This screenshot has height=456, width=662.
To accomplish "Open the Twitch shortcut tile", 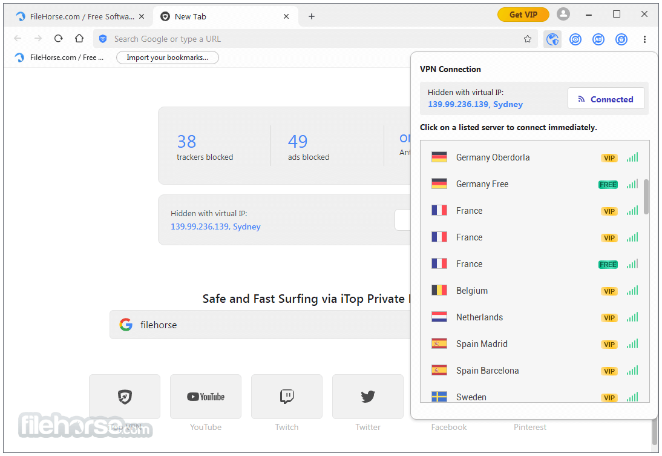I will [287, 397].
